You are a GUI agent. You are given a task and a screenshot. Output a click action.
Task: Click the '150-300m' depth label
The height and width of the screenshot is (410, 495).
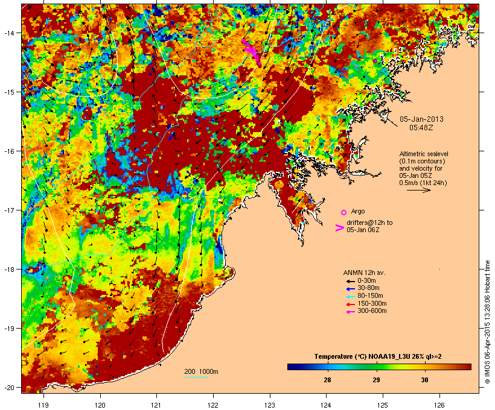tap(372, 303)
